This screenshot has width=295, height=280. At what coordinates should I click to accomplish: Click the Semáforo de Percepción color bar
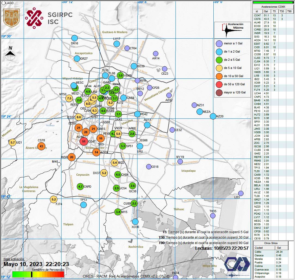pos(38,274)
